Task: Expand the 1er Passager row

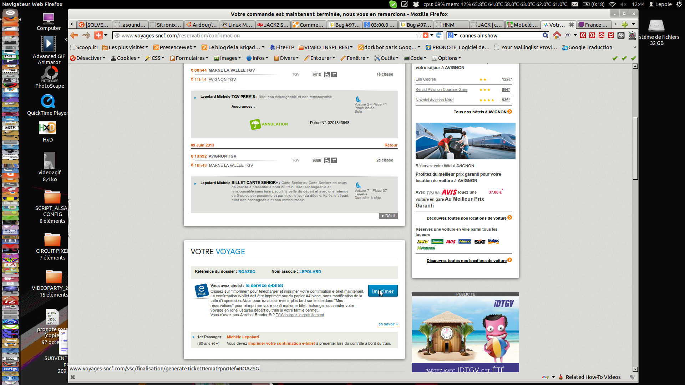Action: point(194,337)
